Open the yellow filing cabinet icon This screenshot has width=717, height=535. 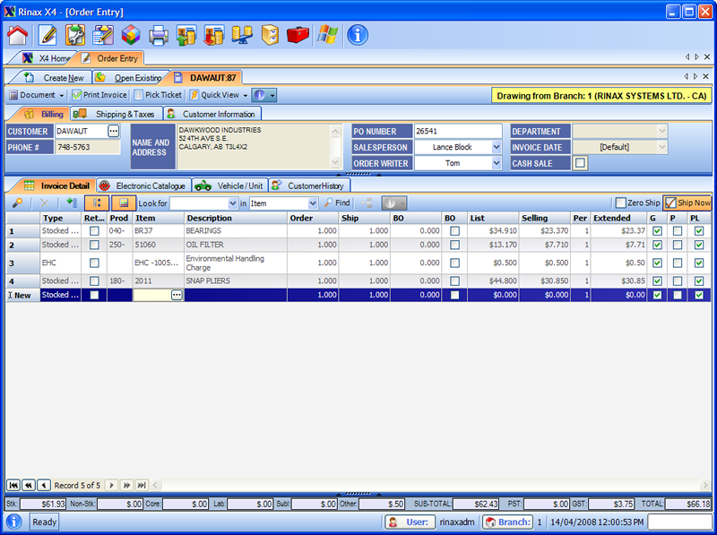(270, 35)
